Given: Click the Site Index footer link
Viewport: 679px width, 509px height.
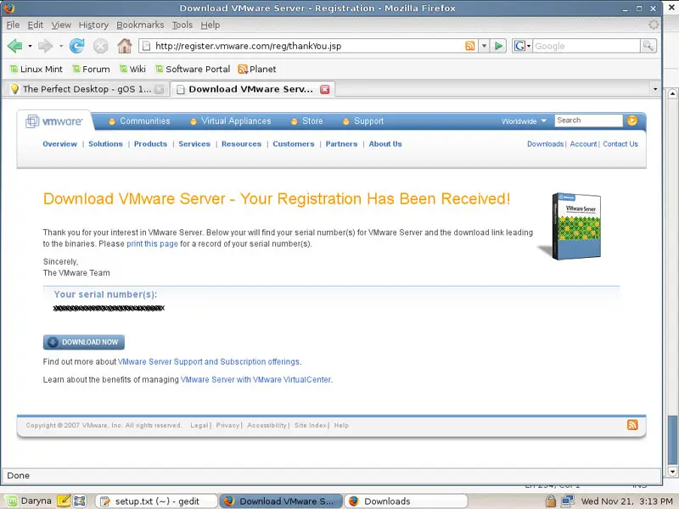Looking at the screenshot, I should click(x=310, y=426).
